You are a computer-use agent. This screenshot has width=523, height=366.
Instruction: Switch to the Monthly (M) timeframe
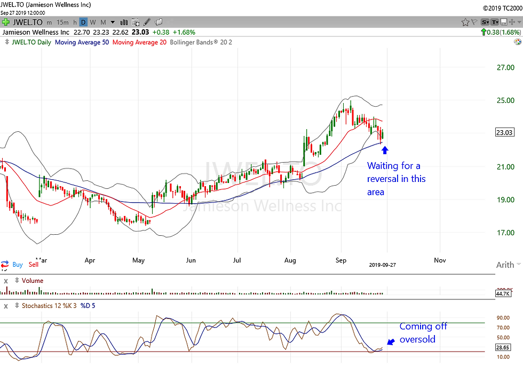[x=103, y=22]
